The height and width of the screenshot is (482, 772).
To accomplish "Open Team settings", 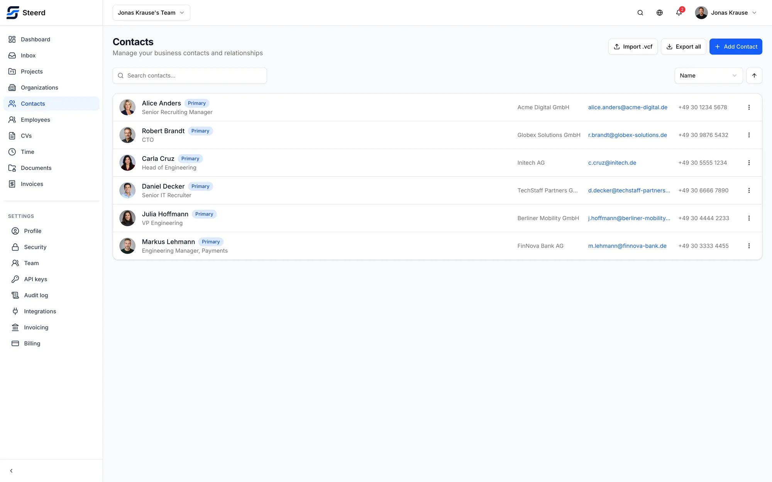I will 53,263.
